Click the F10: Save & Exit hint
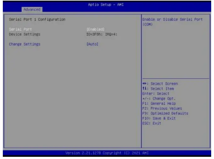The width and height of the screenshot is (214, 159). [159, 118]
